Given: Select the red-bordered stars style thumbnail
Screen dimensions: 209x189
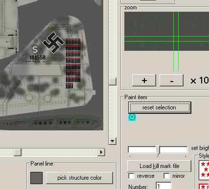Looking at the screenshot, I should coord(204,187).
